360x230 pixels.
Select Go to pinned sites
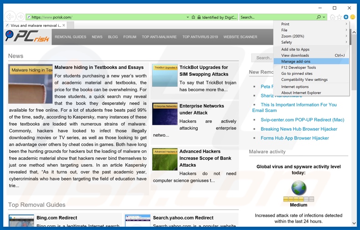(x=311, y=73)
